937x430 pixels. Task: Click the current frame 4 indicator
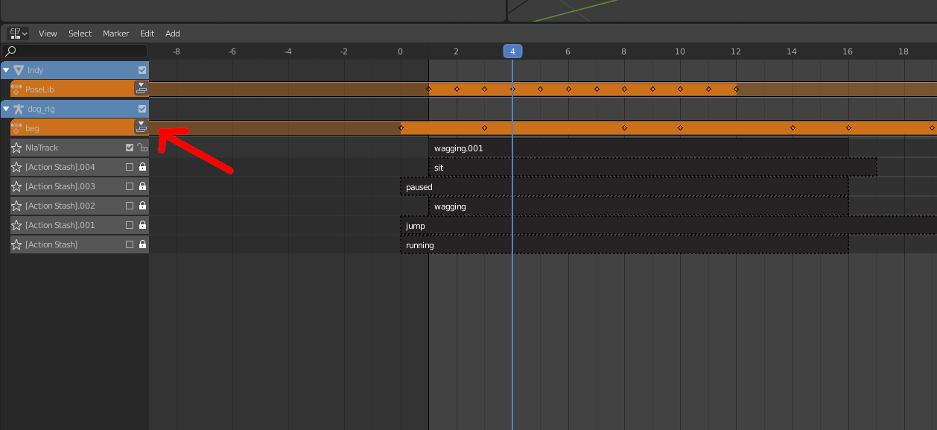512,51
